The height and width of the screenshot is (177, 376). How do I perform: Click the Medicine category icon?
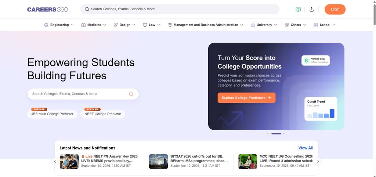coord(83,25)
